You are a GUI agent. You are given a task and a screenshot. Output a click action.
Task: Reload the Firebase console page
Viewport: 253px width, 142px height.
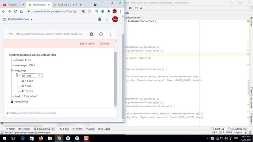(15, 11)
